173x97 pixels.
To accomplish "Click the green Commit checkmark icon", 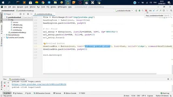I will point(157,11).
